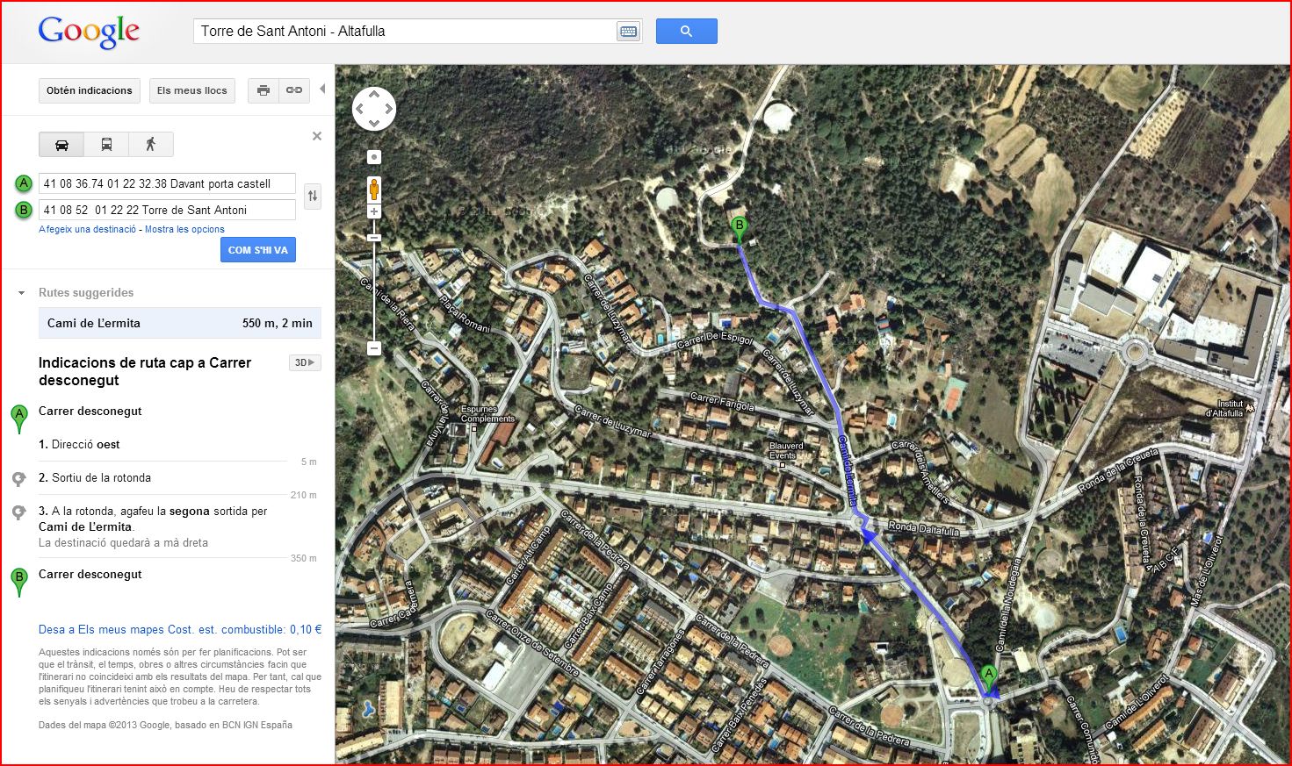Select driving mode car icon
Viewport: 1292px width, 766px height.
[61, 144]
